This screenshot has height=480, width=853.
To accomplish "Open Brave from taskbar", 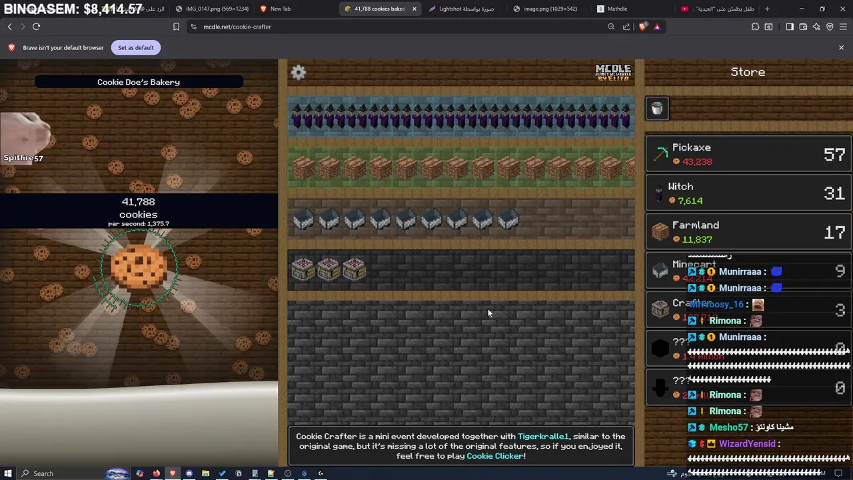I will pyautogui.click(x=173, y=473).
